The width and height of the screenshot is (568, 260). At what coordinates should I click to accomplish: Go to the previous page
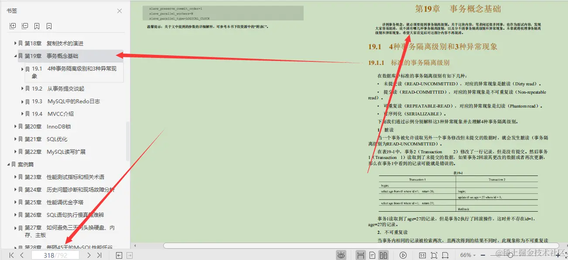pos(22,255)
